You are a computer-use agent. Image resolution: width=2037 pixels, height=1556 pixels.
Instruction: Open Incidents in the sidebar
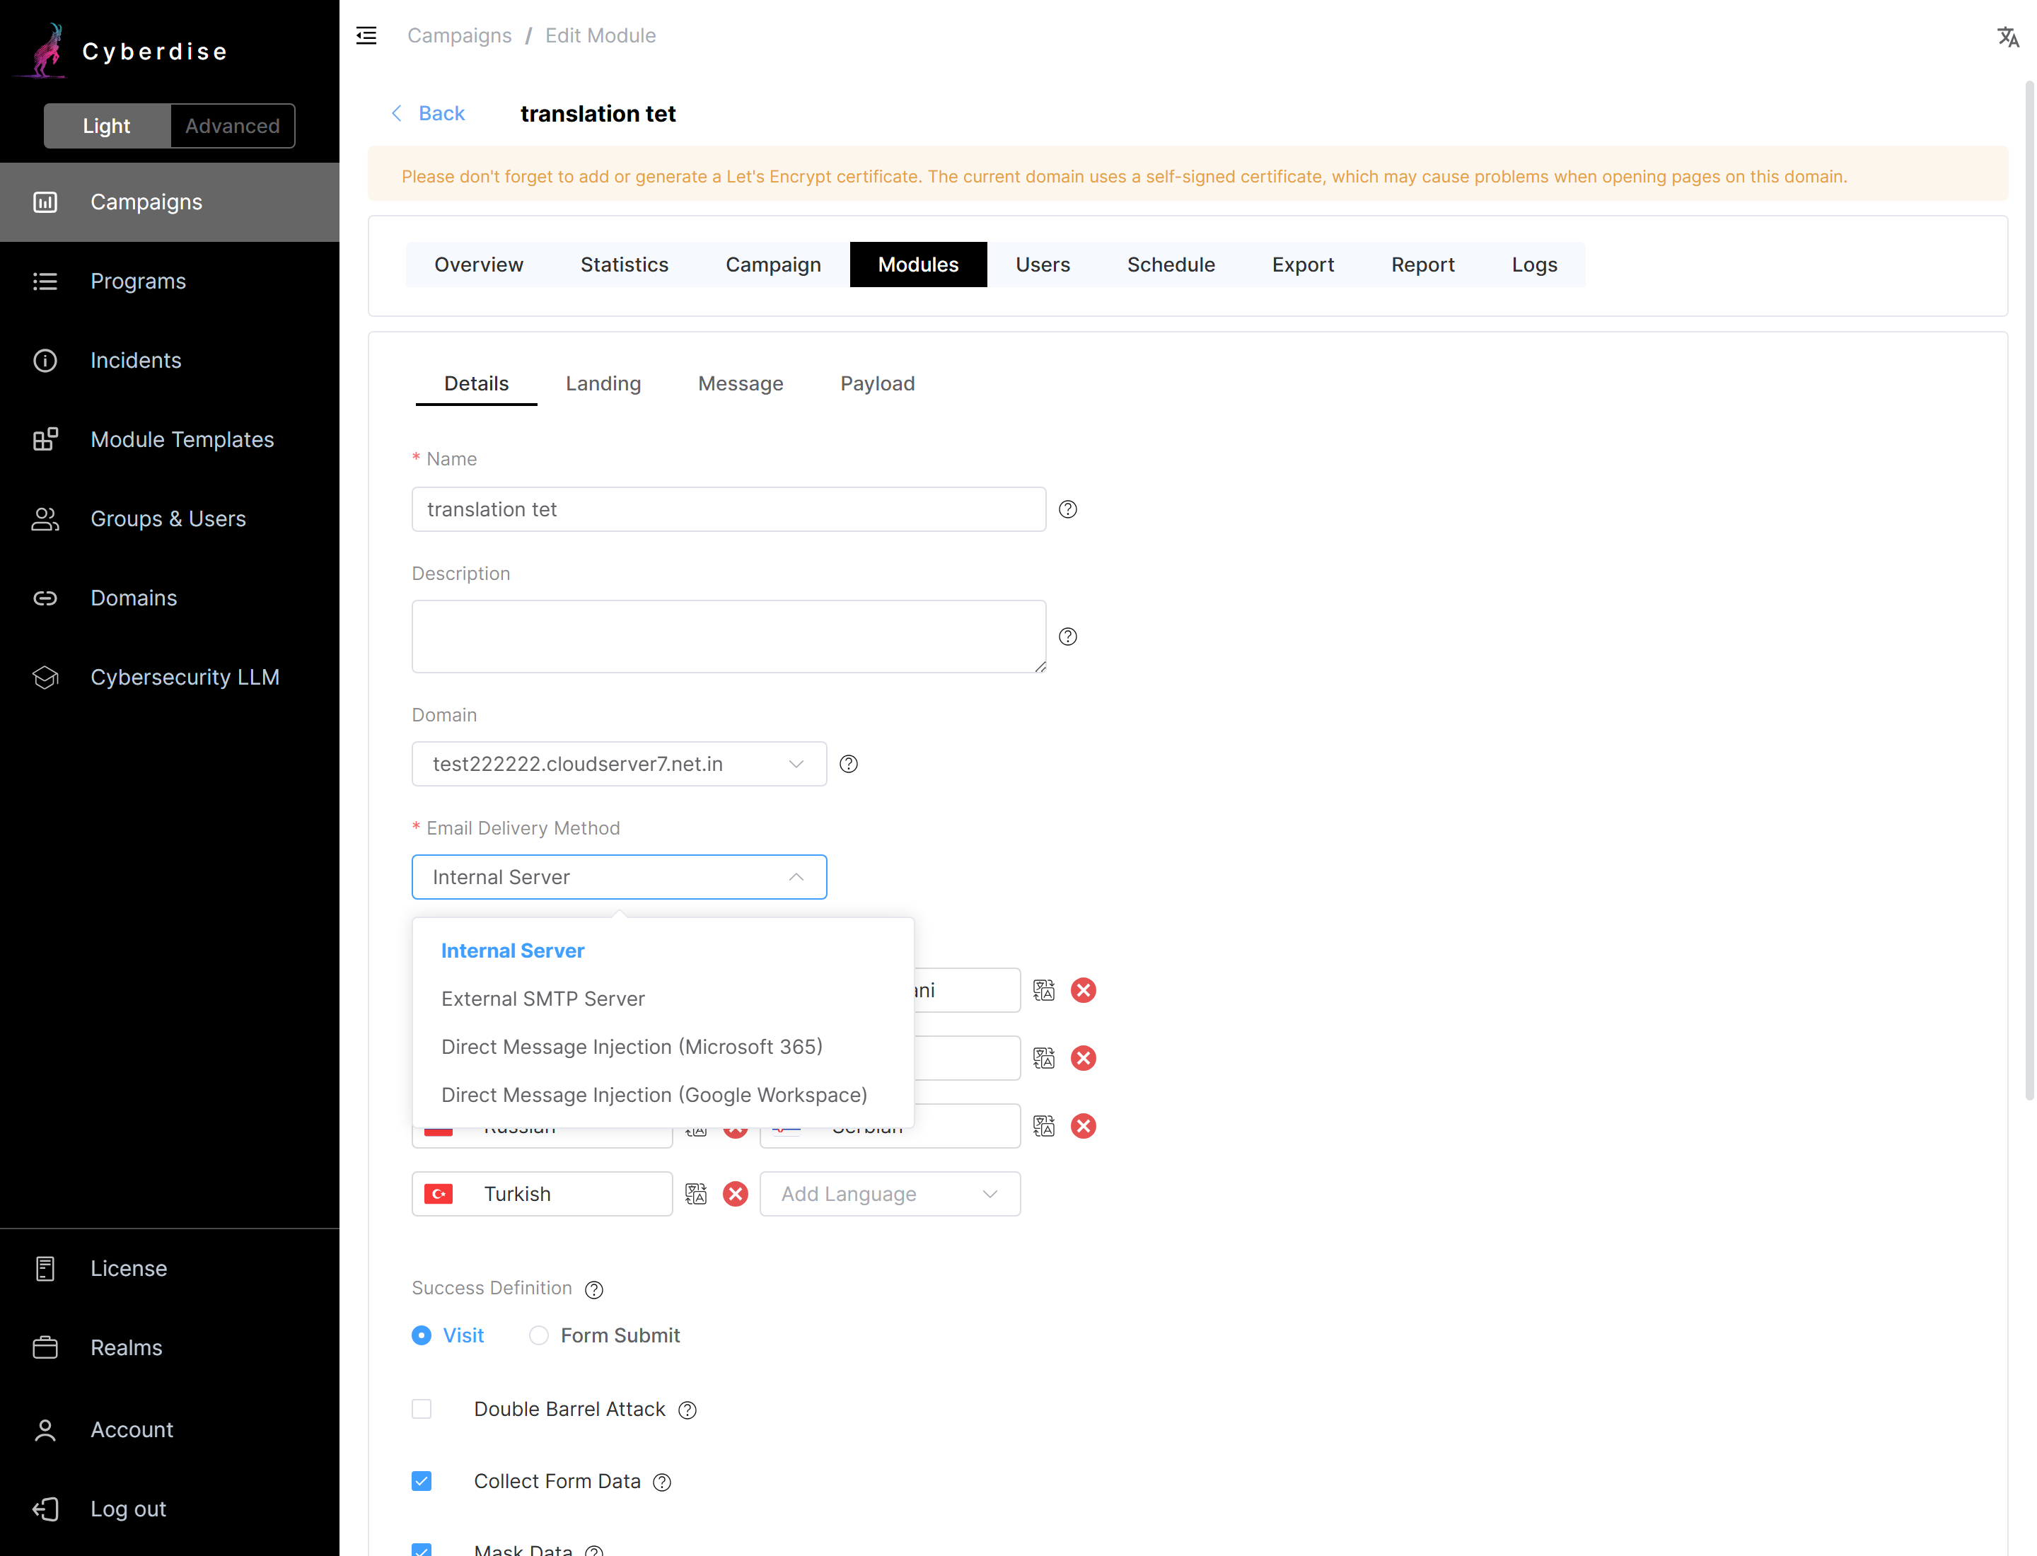[x=170, y=360]
